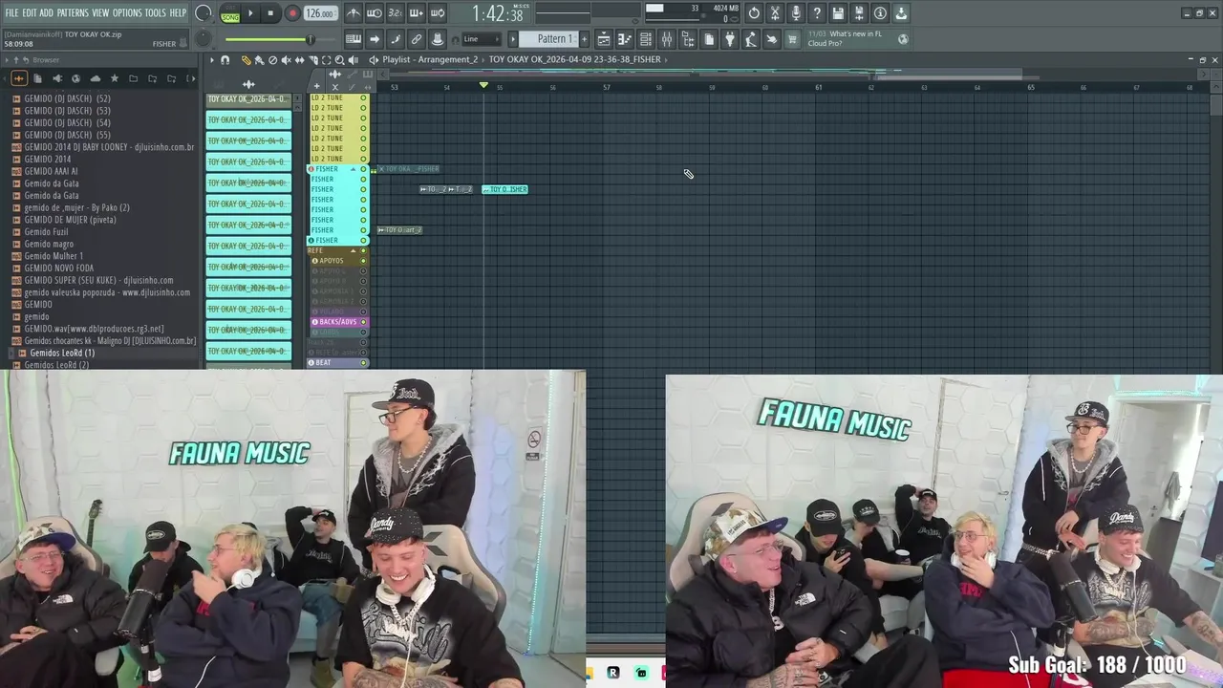The width and height of the screenshot is (1223, 688).
Task: Select browser file 'Gemido Fuzil'
Action: click(x=46, y=232)
